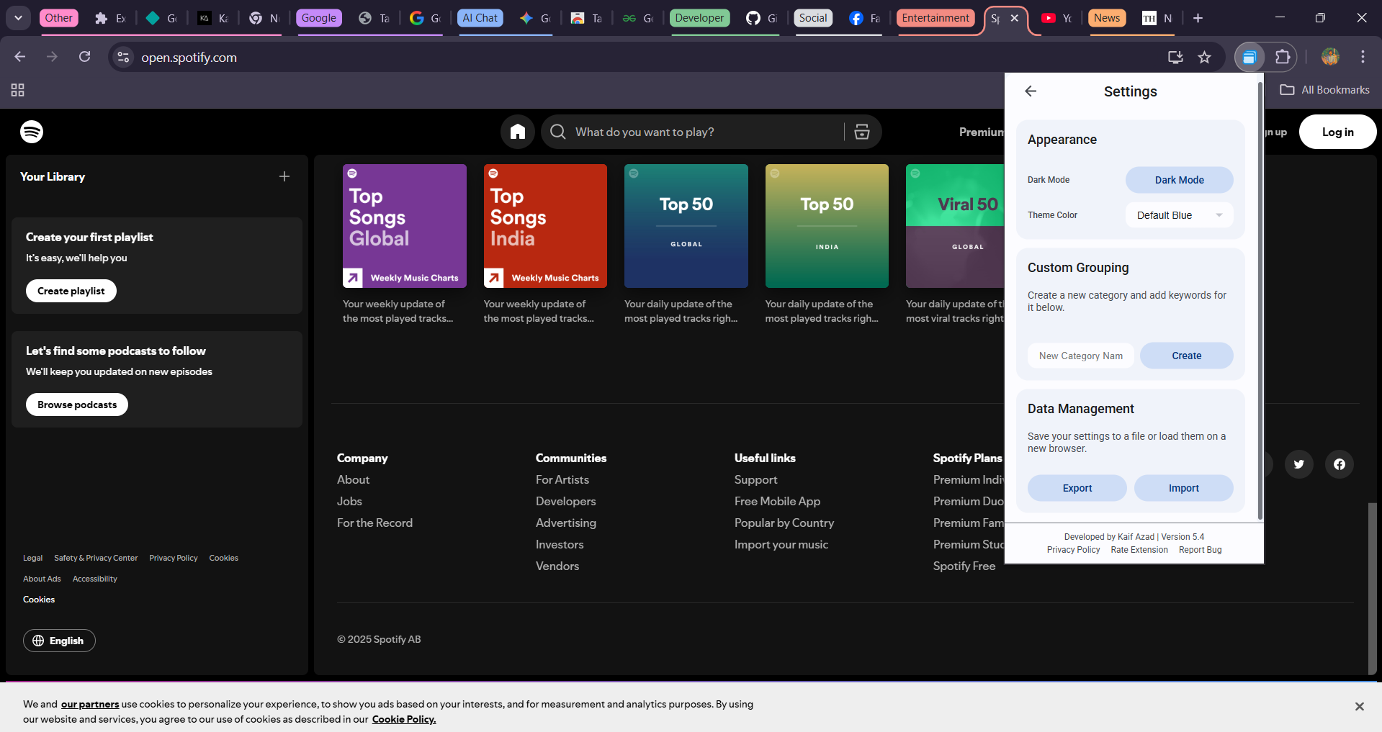1382x732 pixels.
Task: Open the Chrome three-dot menu
Action: click(1362, 57)
